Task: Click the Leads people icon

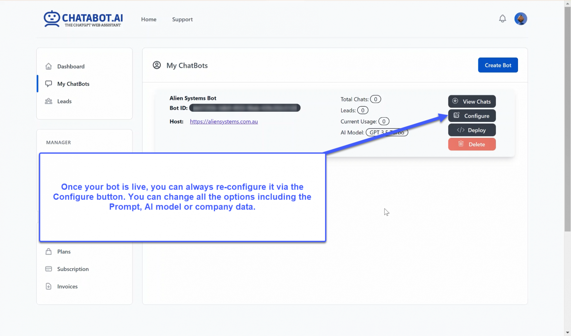Action: coord(49,101)
